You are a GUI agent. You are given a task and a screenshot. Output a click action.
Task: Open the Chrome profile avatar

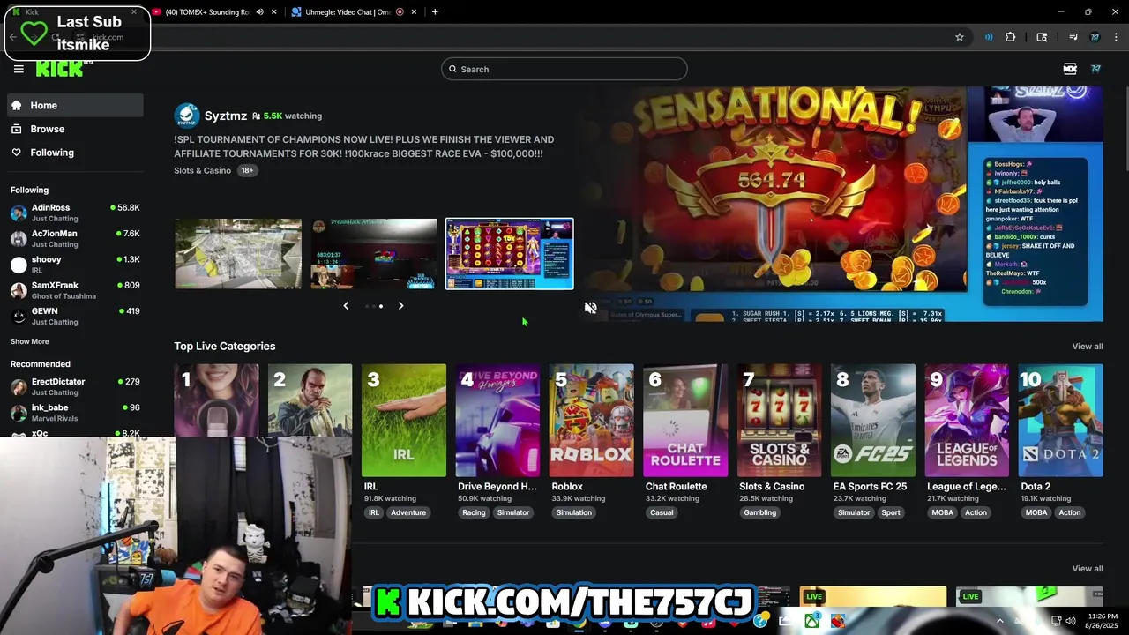[1095, 37]
